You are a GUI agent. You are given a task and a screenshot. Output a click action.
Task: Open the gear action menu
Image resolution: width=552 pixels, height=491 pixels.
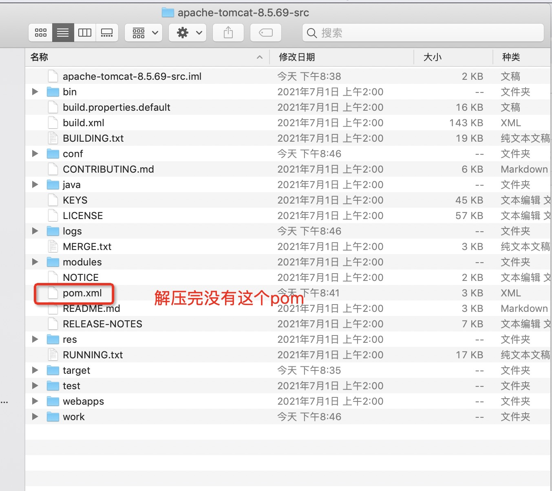(188, 33)
